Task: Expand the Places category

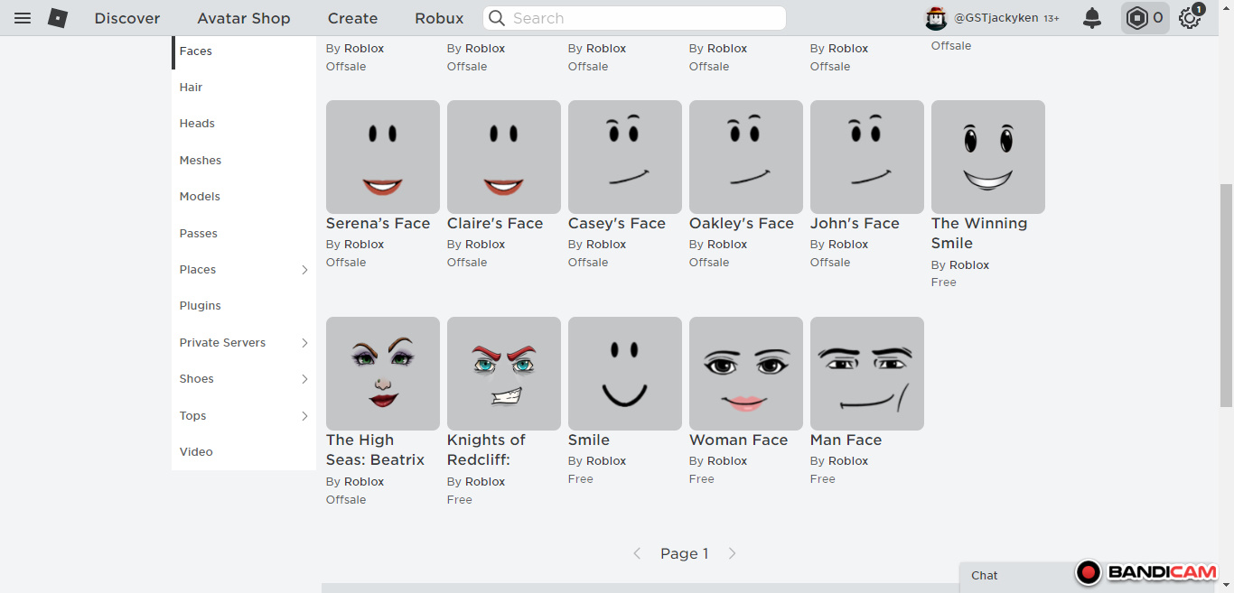Action: (304, 270)
